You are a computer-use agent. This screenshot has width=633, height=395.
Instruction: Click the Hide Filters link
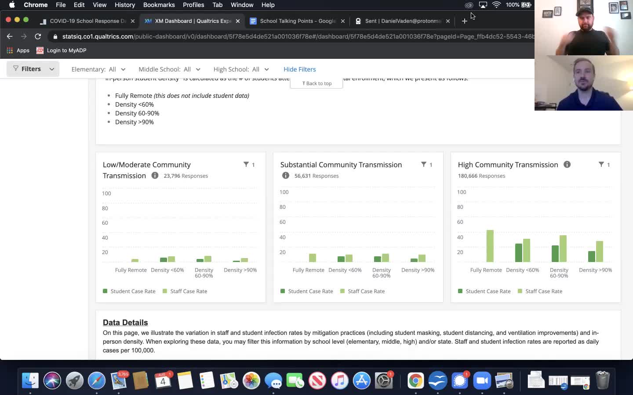point(300,69)
